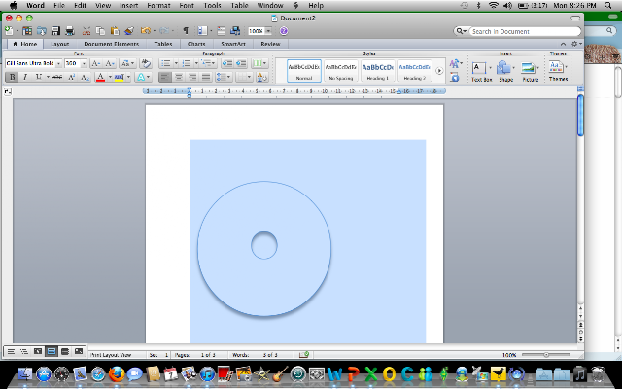Open the Change Case dropdown

pyautogui.click(x=127, y=63)
